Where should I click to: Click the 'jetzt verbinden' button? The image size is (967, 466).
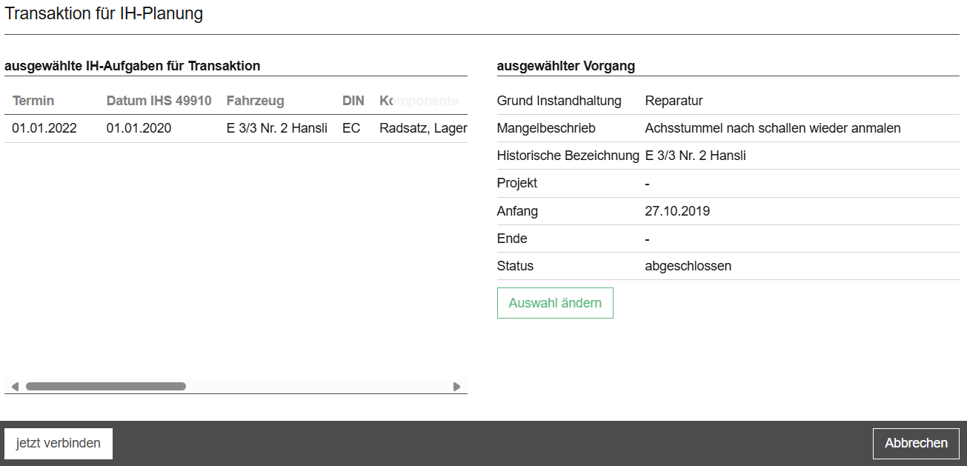tap(59, 444)
